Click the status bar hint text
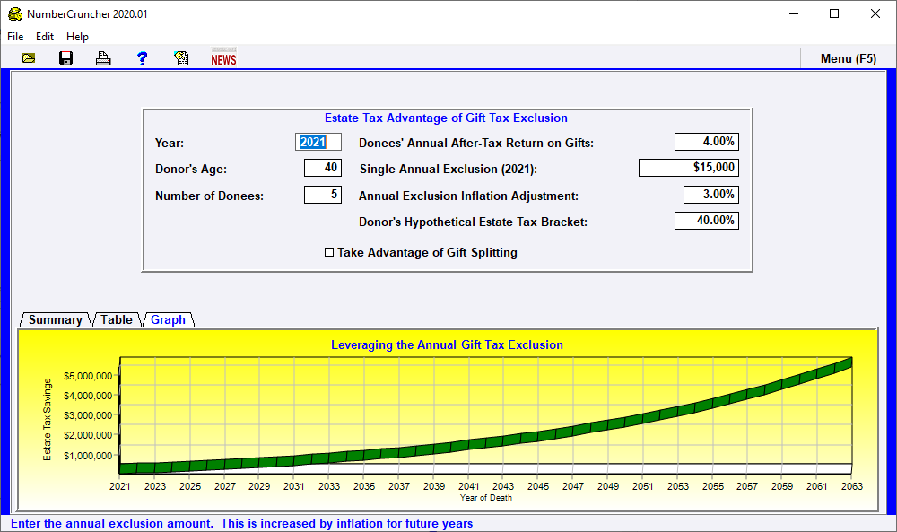Viewport: 897px width, 532px height. [241, 523]
